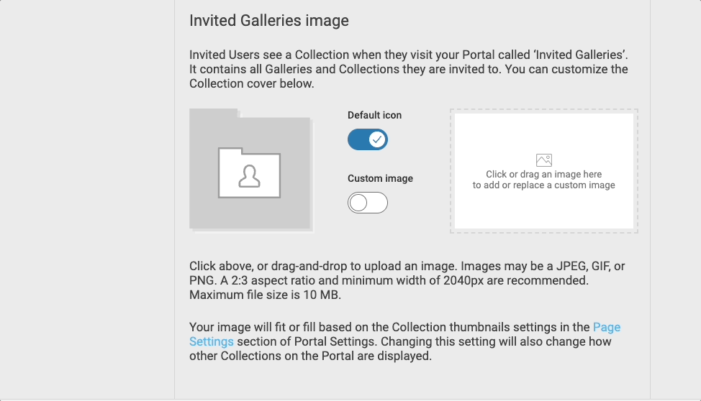The width and height of the screenshot is (701, 401).
Task: Click the "Click or drag an image here" text
Action: pyautogui.click(x=543, y=174)
